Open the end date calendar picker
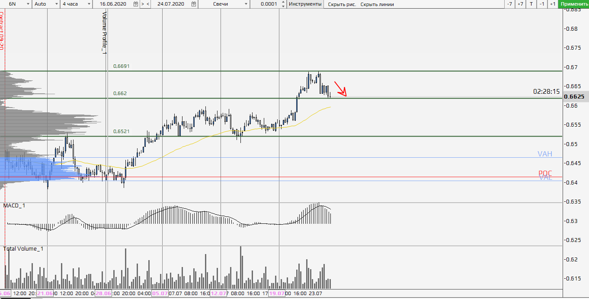The width and height of the screenshot is (589, 299). coord(193,4)
